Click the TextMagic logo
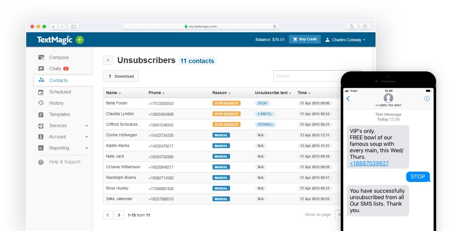This screenshot has height=231, width=449. (x=55, y=40)
